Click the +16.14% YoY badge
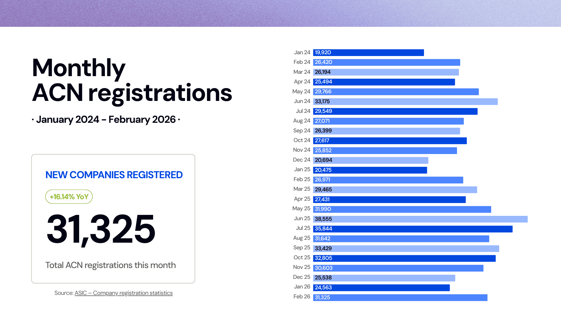 tap(69, 197)
